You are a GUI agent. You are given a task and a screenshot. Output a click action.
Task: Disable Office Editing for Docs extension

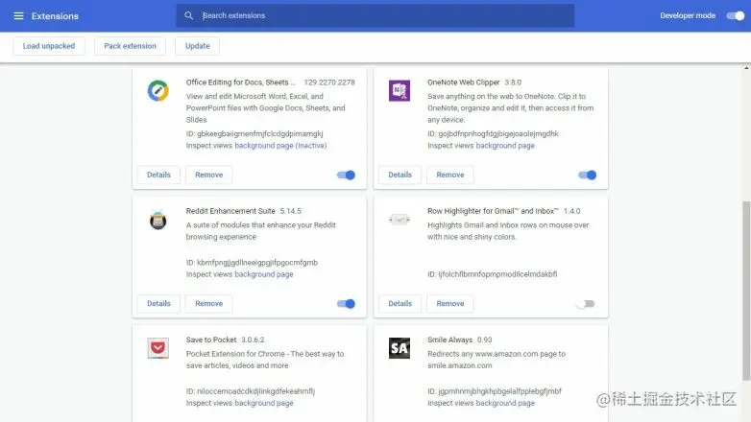[346, 176]
